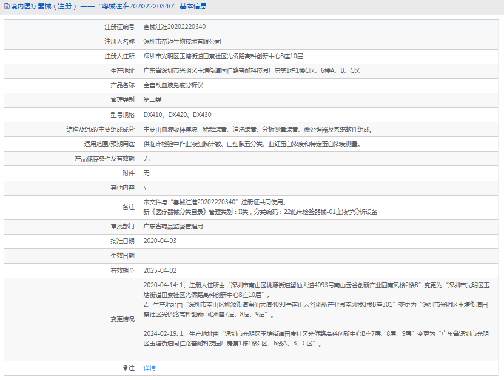Click the 生效日期 label
Image resolution: width=504 pixels, height=380 pixels.
point(123,256)
